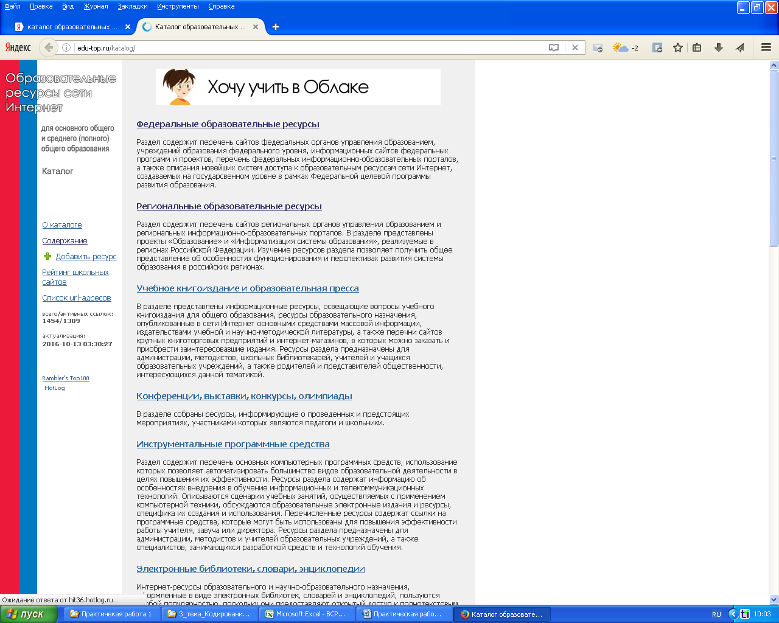
Task: Click the scrollbar up arrow
Action: pos(774,65)
